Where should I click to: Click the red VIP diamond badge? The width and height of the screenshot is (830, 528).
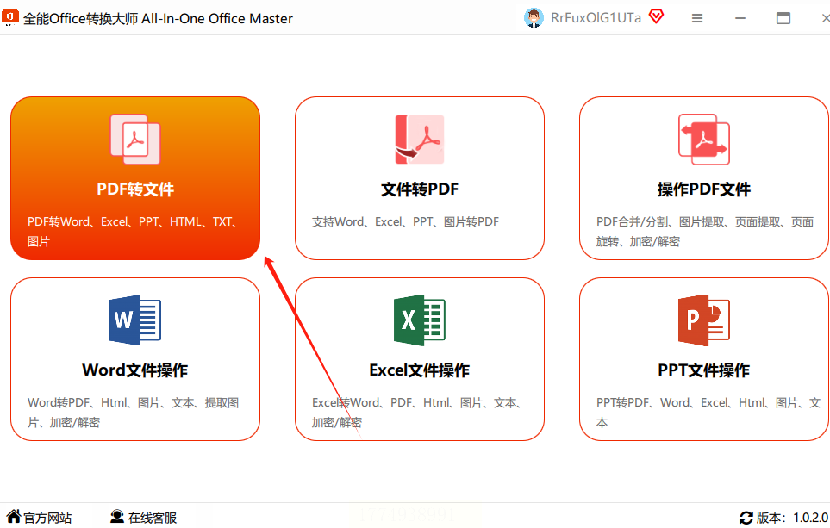click(x=657, y=16)
